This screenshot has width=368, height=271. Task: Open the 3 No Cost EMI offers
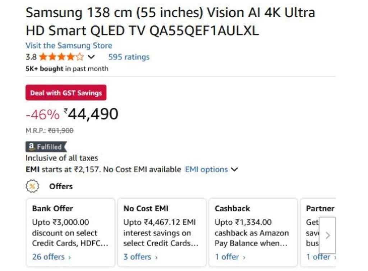(137, 257)
